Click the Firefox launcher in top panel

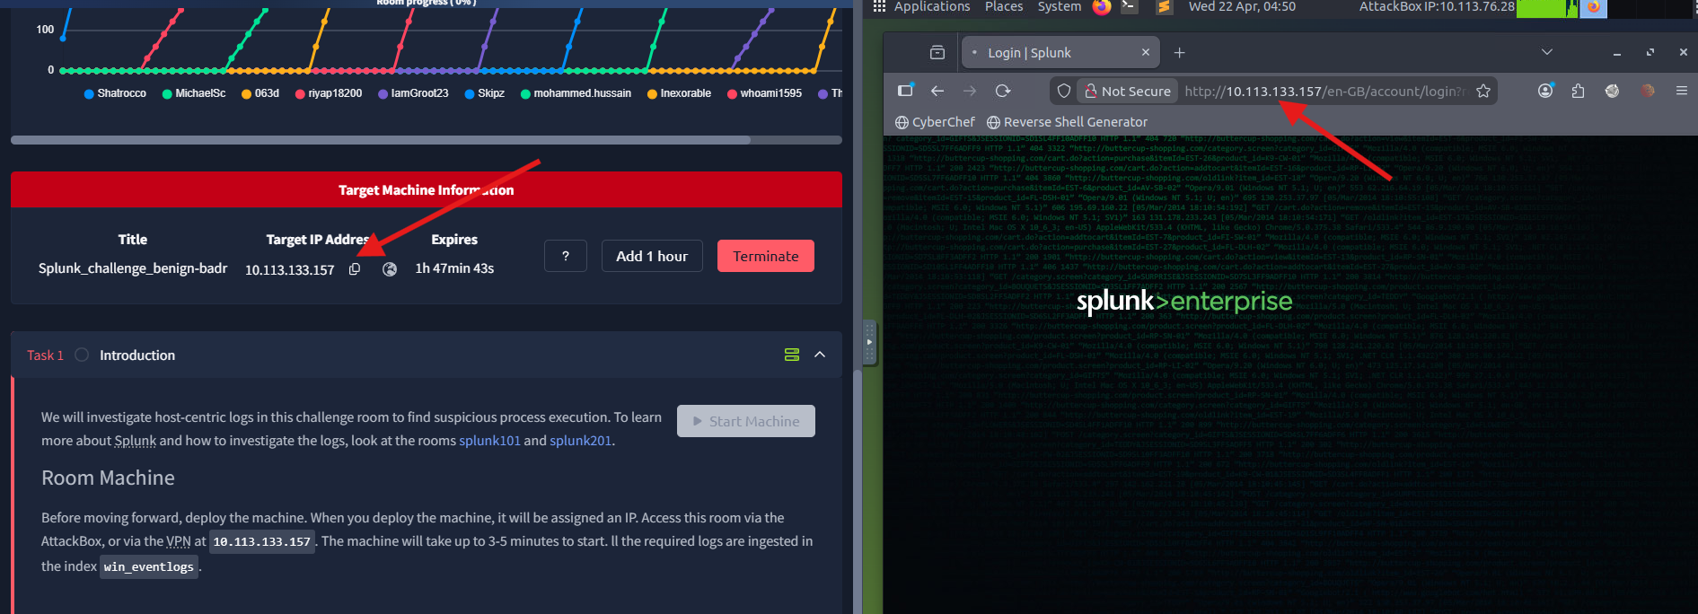pyautogui.click(x=1102, y=7)
